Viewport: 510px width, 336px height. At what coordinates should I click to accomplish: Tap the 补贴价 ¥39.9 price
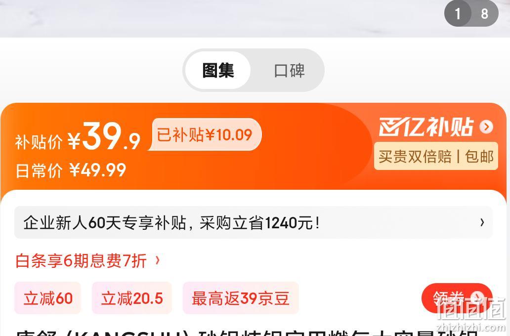point(78,136)
